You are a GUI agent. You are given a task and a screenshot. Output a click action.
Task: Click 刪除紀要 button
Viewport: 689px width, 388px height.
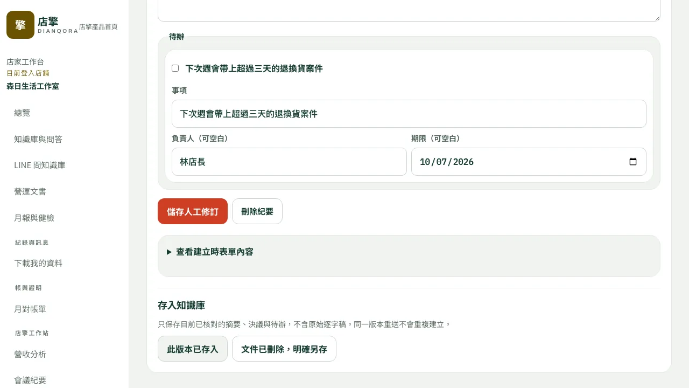[x=257, y=211]
